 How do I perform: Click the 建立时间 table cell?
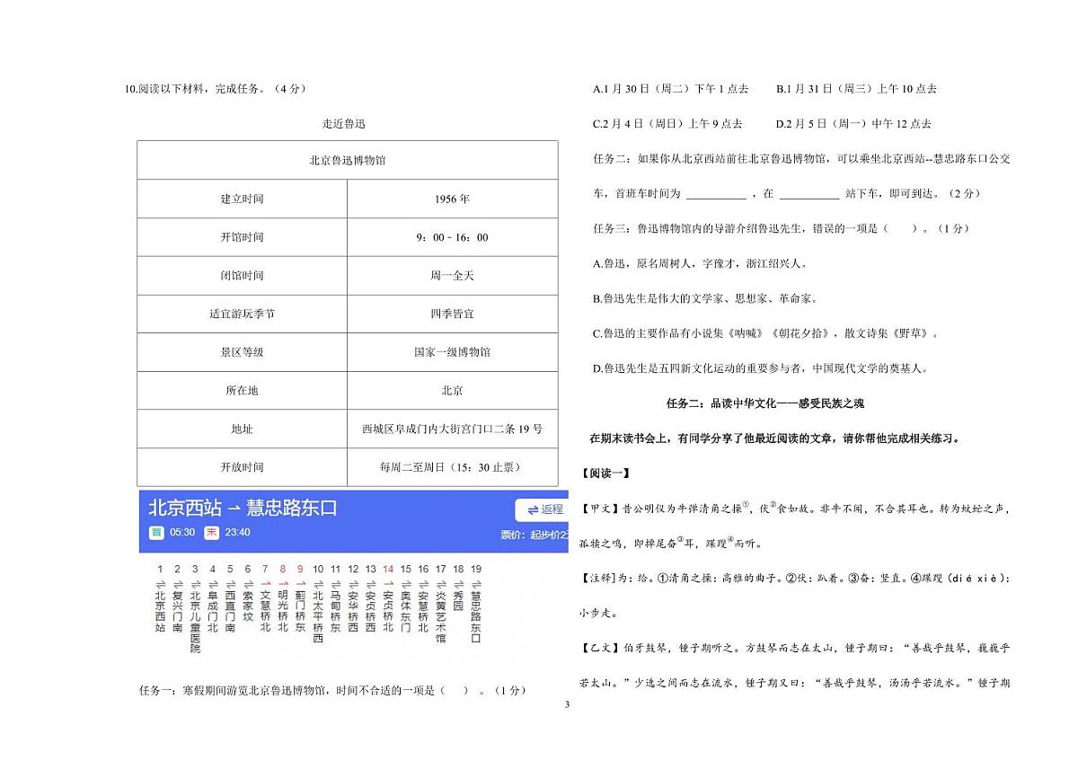pos(242,199)
